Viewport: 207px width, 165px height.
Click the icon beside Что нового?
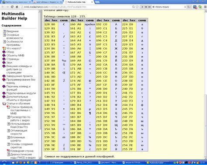(x=4, y=48)
